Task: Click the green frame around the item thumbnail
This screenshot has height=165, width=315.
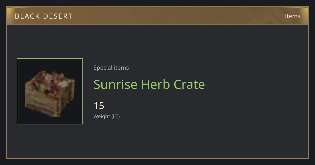Action: [50, 59]
